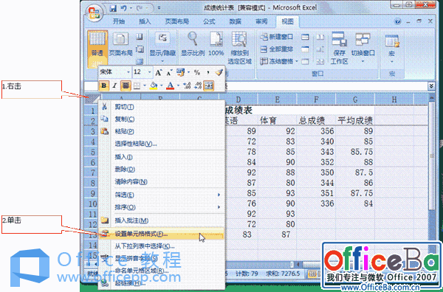This screenshot has height=292, width=443.
Task: Switch to the 开始 ribbon tab
Action: (119, 21)
